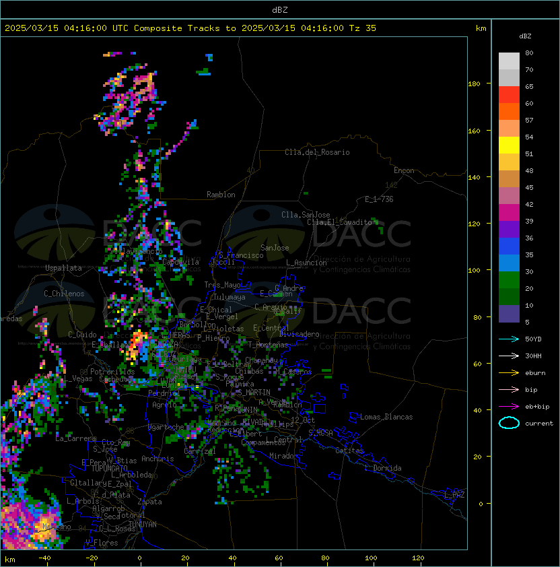Click the 'Potrerillos' map label
The height and width of the screenshot is (567, 560).
tap(112, 372)
